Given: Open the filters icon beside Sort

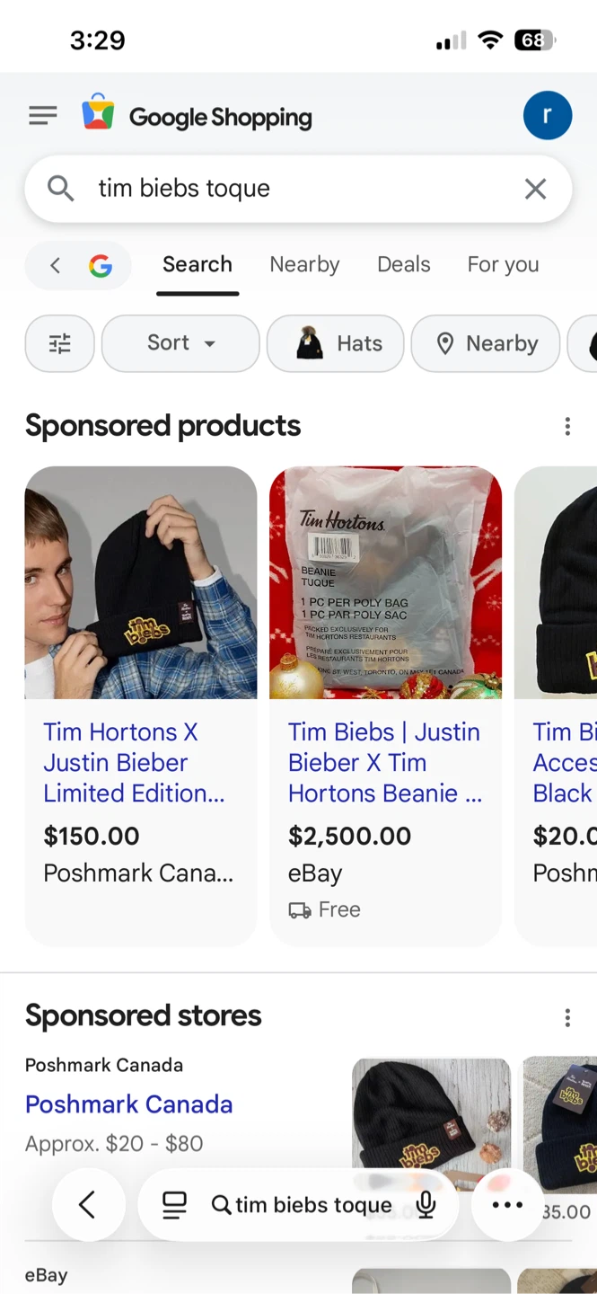Looking at the screenshot, I should [x=59, y=343].
